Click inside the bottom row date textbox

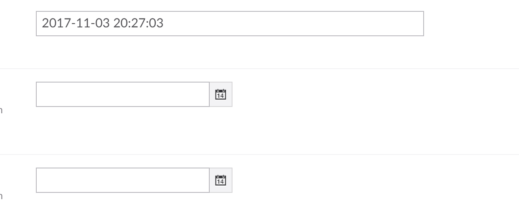coord(123,181)
